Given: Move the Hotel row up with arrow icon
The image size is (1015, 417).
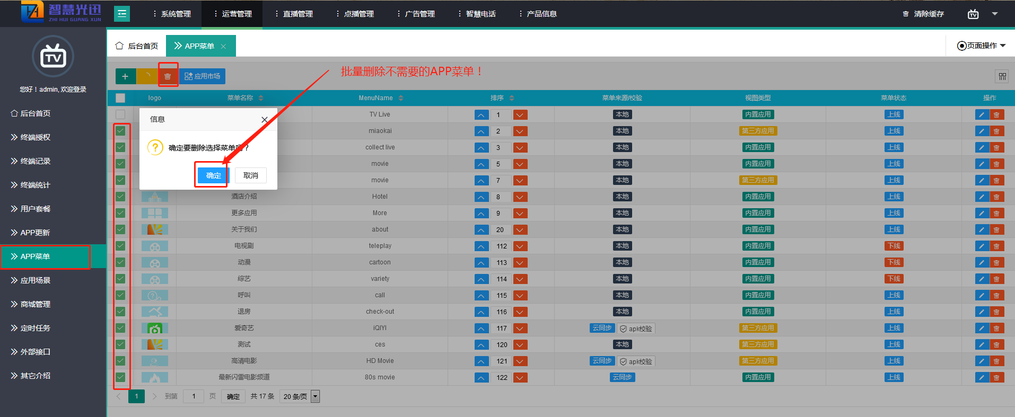Looking at the screenshot, I should coord(481,197).
